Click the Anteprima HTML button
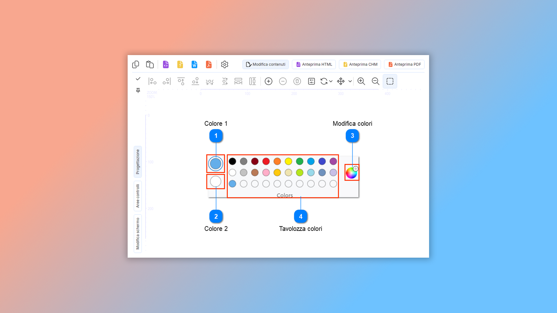Viewport: 557px width, 313px height. 314,64
